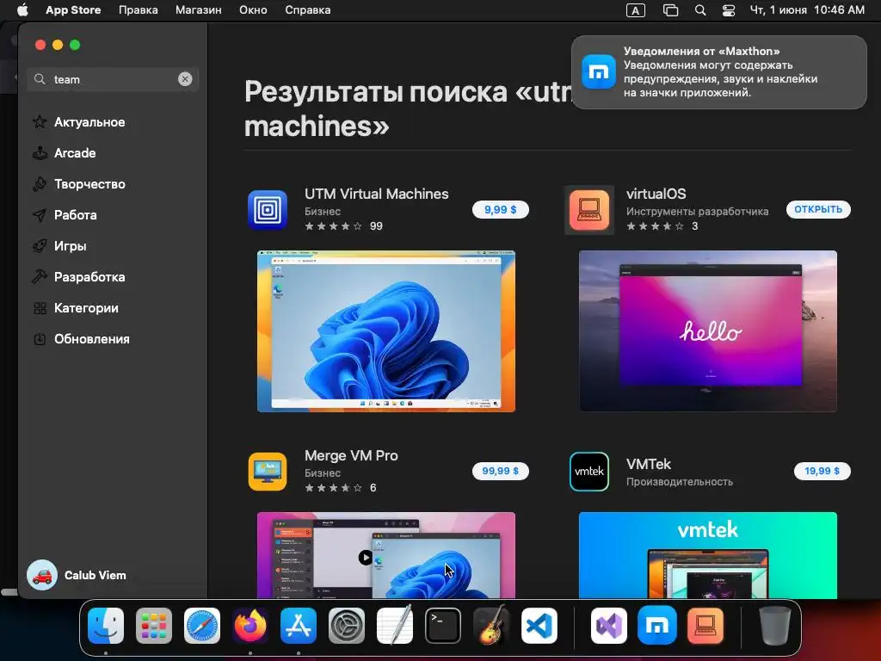
Task: Open virtualOS from the Dock
Action: [705, 626]
